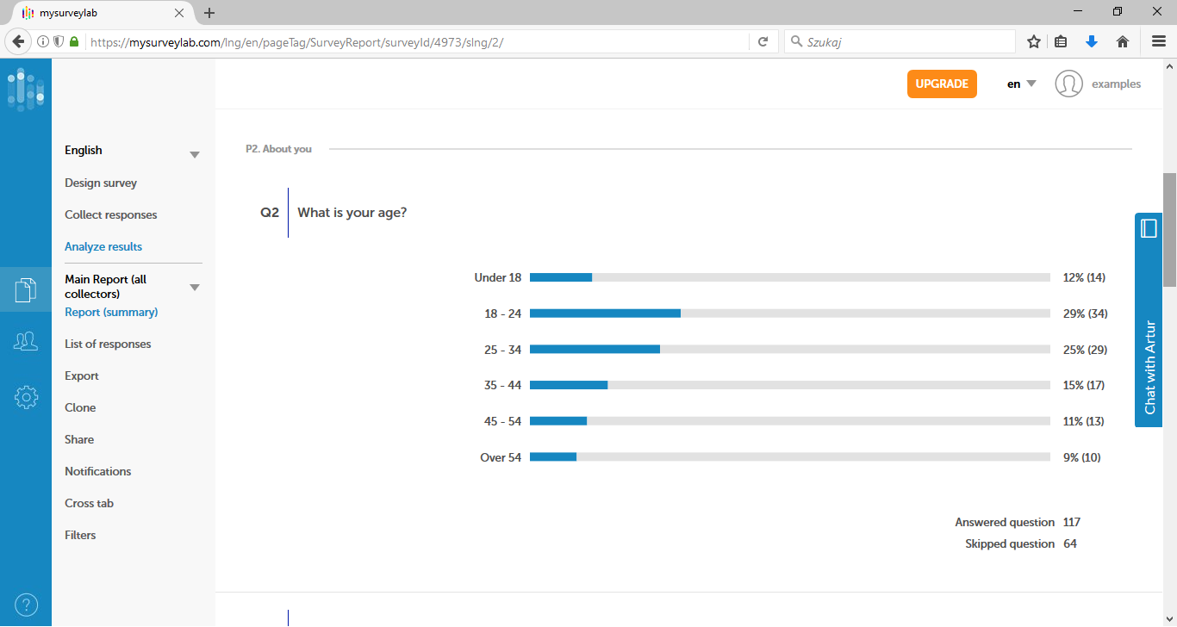Screen dimensions: 1177x627
Task: Click the orange UPGRADE button
Action: (942, 84)
